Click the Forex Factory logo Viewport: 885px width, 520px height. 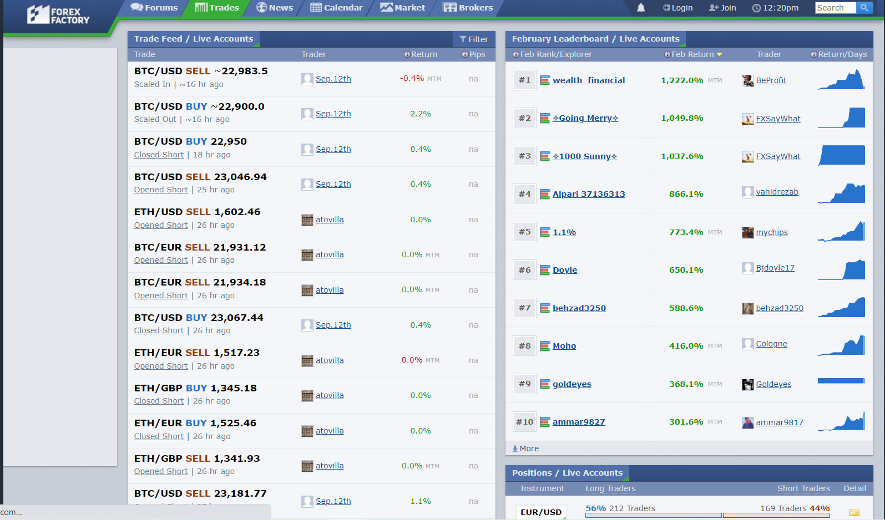[x=58, y=15]
